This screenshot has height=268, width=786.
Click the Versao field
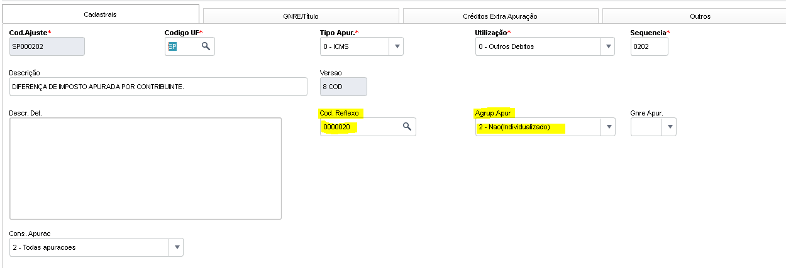pos(343,87)
